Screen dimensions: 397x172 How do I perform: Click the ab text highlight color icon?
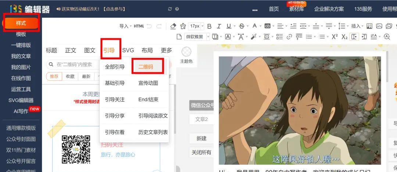[x=267, y=26]
